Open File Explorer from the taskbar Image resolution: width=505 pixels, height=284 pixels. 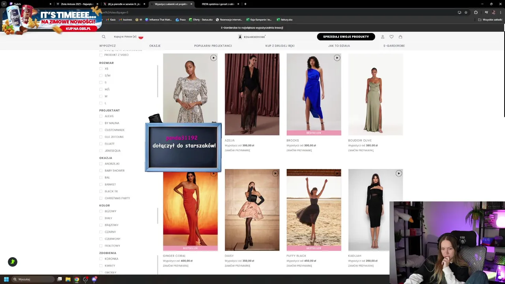point(68,279)
